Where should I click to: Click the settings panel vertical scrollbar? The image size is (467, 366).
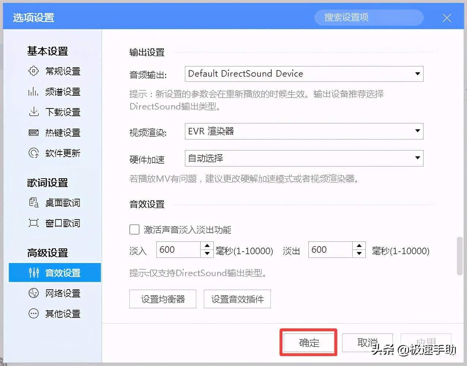tap(460, 256)
